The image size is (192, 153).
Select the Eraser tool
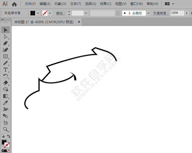click(6, 83)
